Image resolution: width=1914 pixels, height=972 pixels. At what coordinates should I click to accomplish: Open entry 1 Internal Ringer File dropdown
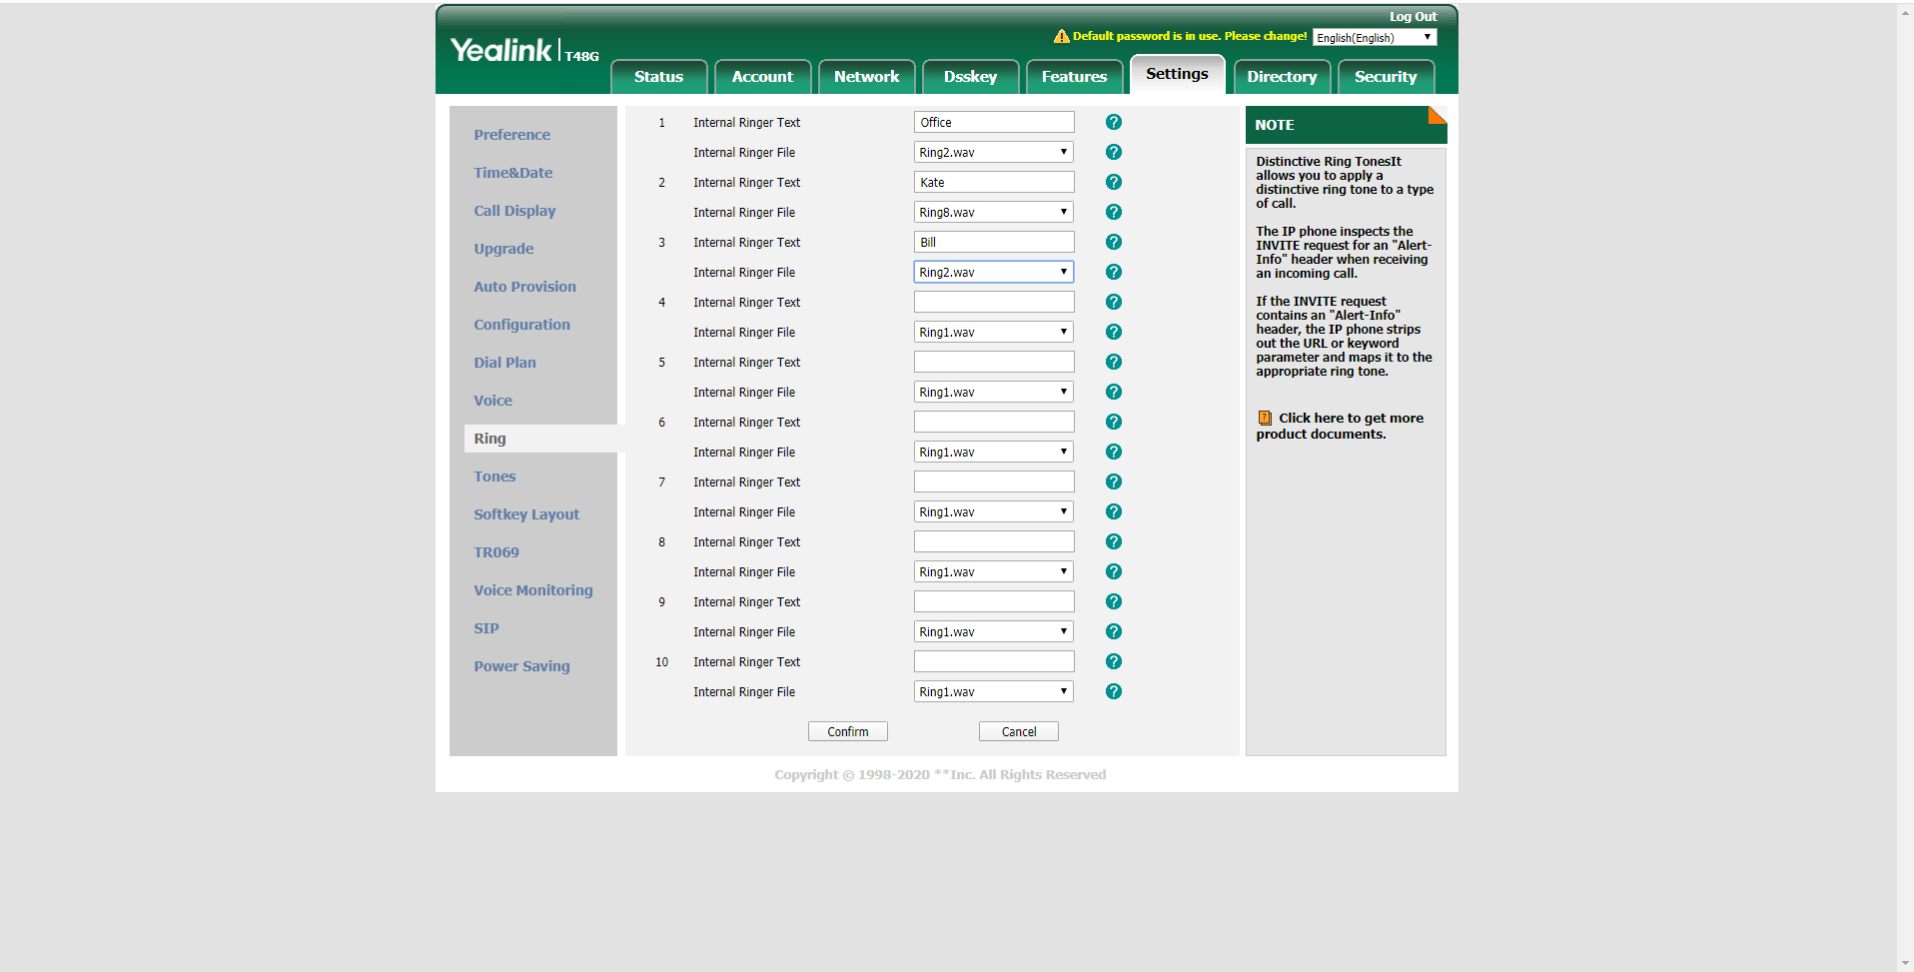994,152
